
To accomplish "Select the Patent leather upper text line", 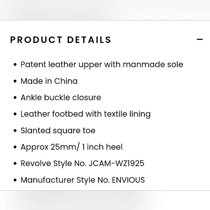I will click(102, 64).
